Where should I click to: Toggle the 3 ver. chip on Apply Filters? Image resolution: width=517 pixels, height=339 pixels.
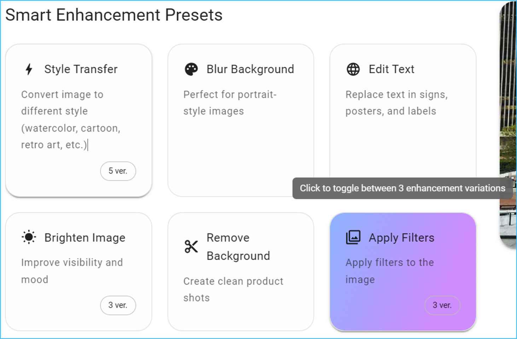(442, 305)
